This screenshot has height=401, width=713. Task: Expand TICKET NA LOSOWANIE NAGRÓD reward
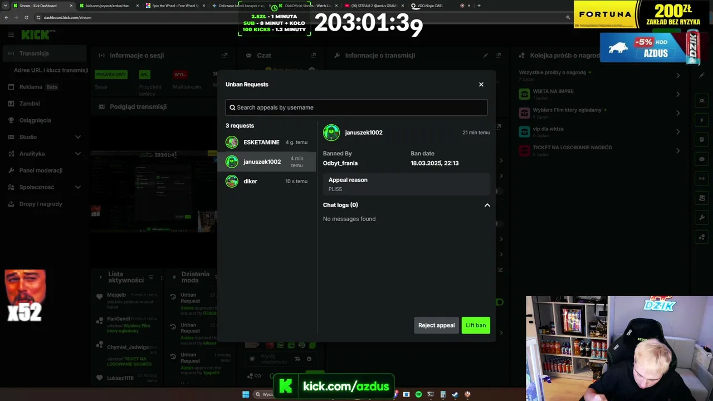point(678,150)
